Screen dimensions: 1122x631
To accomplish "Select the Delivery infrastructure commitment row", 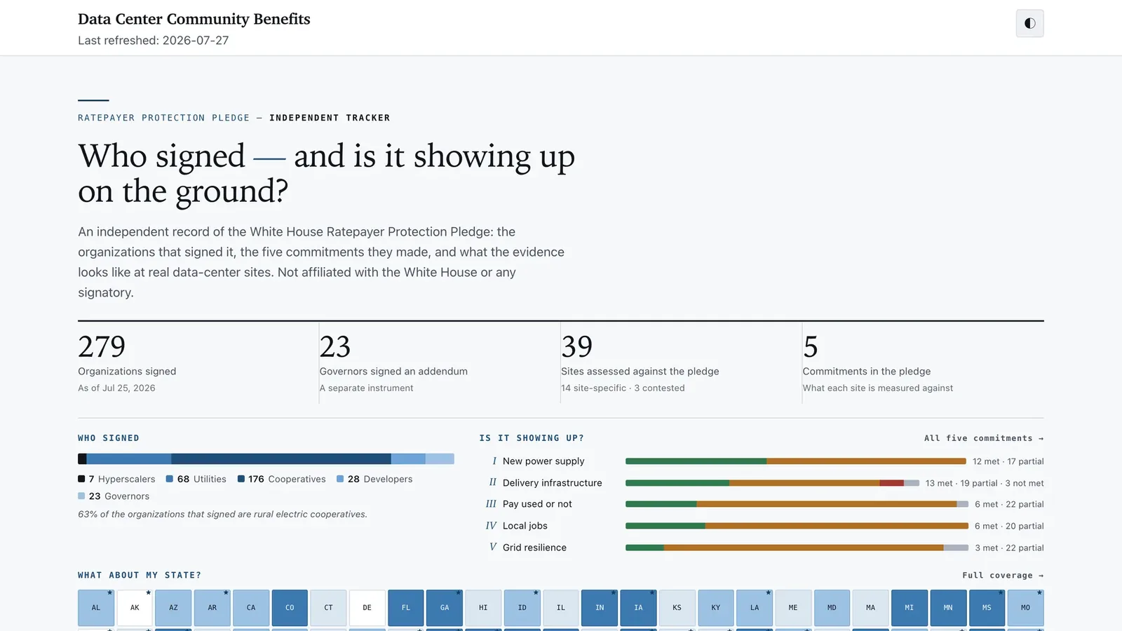I will tap(764, 483).
